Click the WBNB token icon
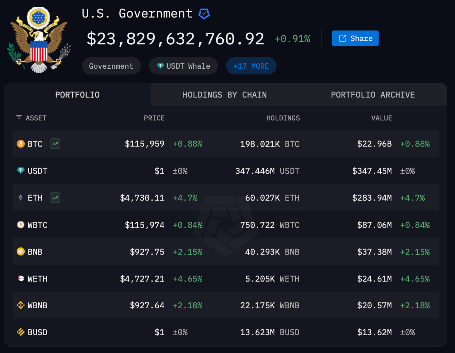455x353 pixels. pyautogui.click(x=21, y=305)
